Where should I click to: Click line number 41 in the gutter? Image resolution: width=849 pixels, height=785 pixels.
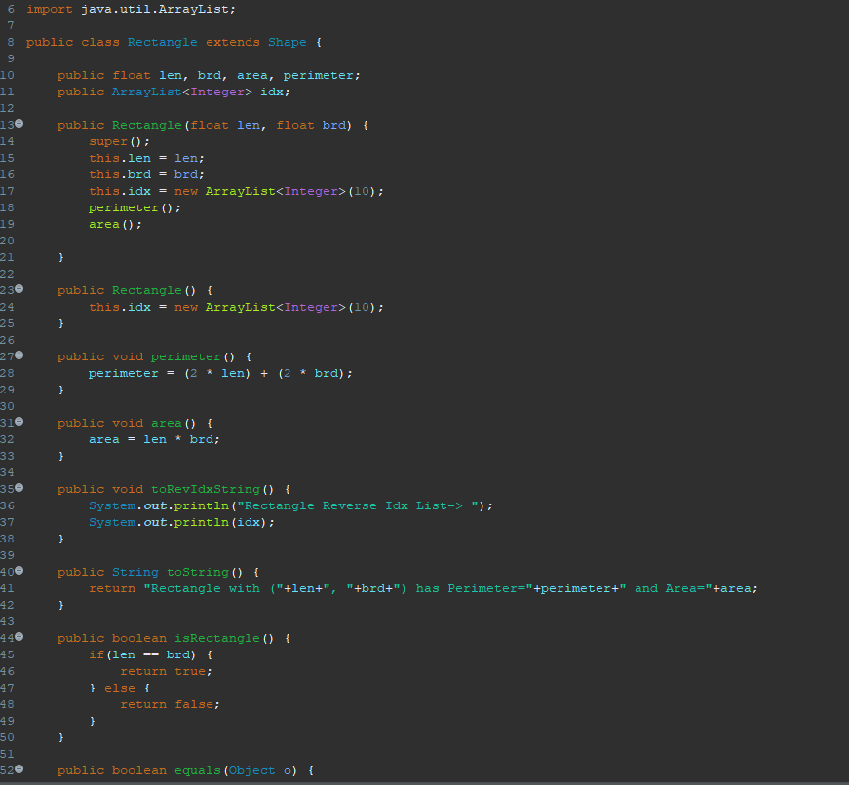coord(8,588)
